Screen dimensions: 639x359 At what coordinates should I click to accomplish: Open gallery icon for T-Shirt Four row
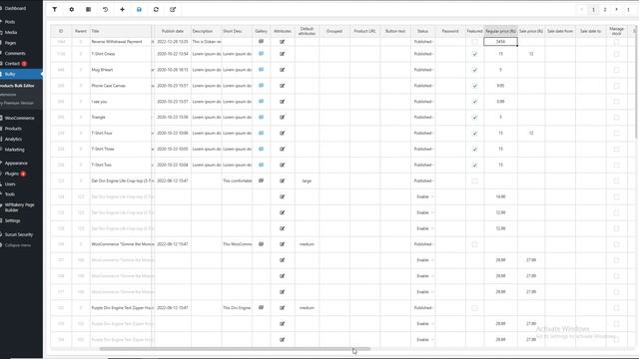[x=262, y=133]
